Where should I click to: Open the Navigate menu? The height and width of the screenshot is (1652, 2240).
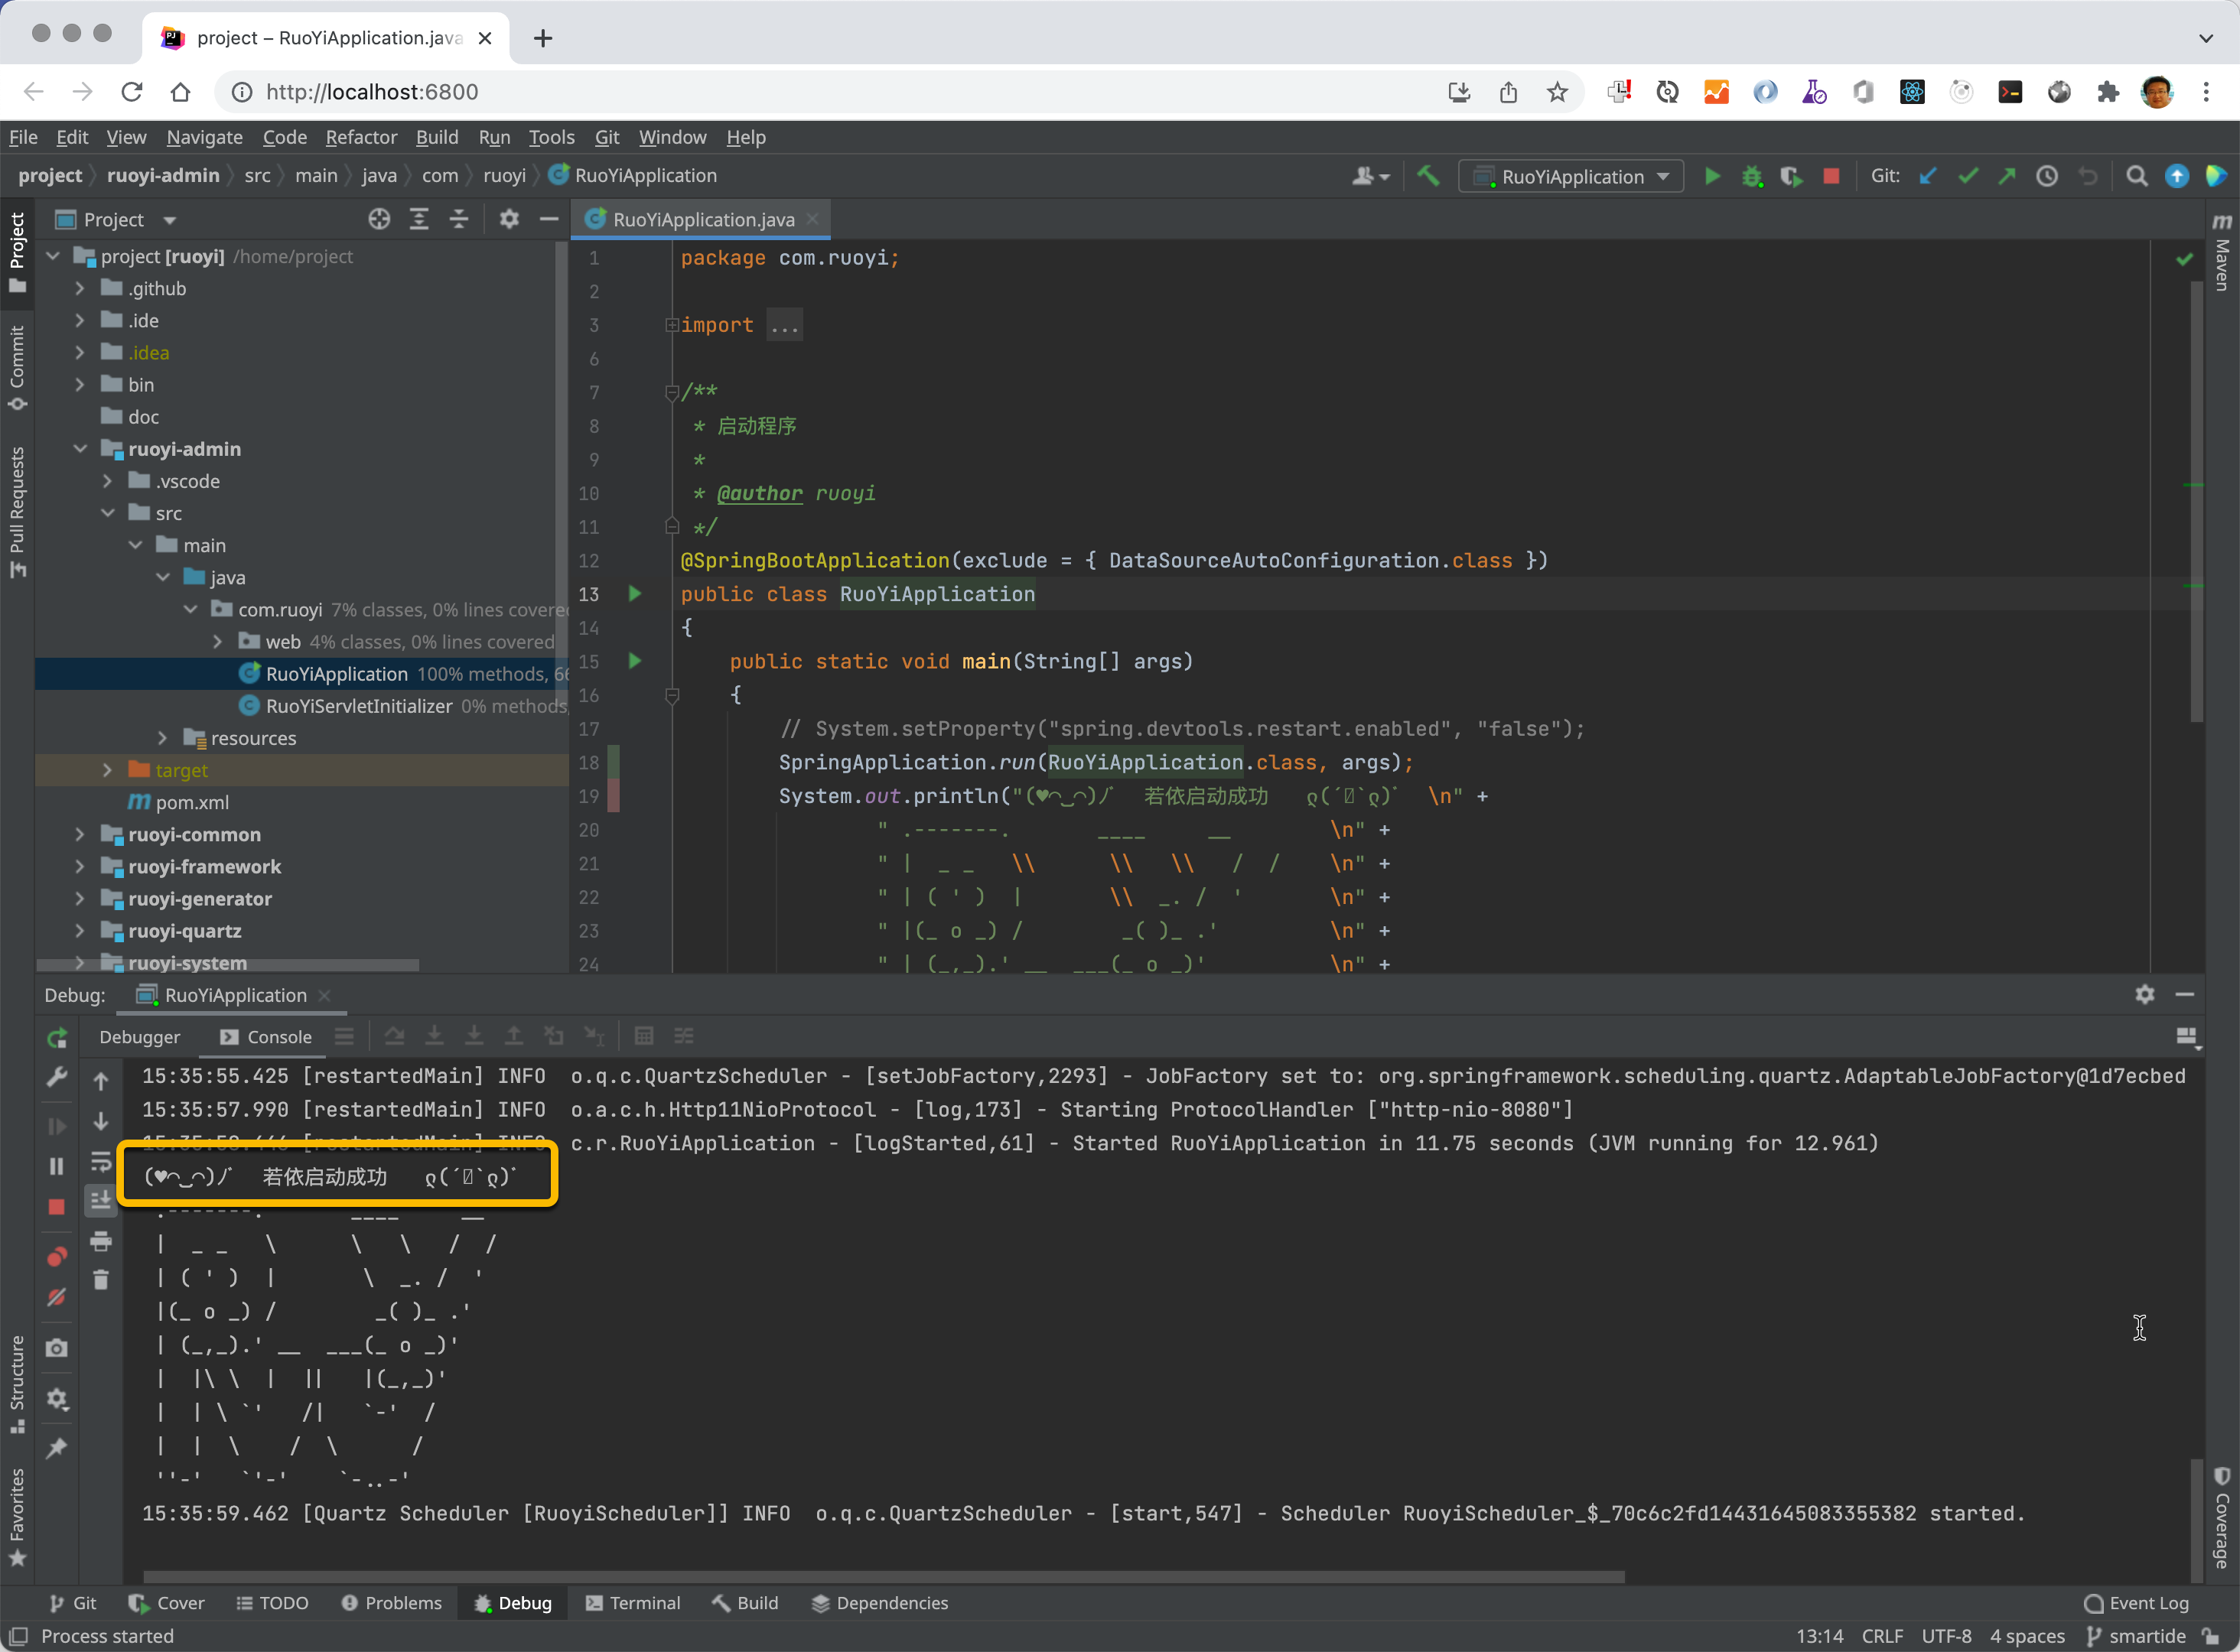(x=204, y=137)
